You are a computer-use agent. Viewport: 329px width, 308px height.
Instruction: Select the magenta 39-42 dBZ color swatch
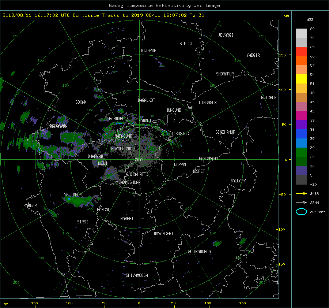[x=301, y=115]
